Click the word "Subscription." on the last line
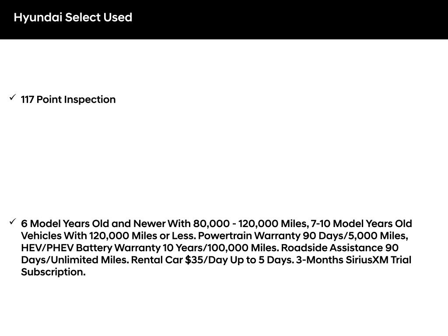The image size is (448, 336). (x=53, y=272)
